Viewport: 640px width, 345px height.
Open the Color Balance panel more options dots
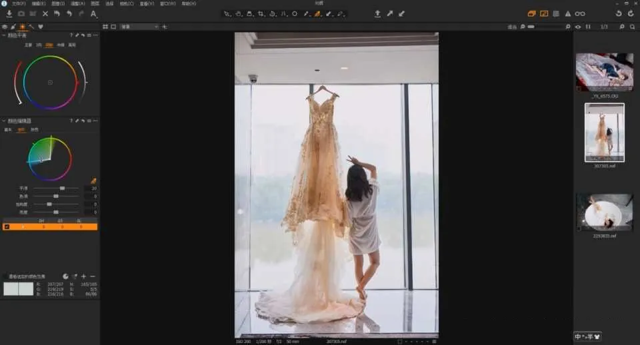95,35
